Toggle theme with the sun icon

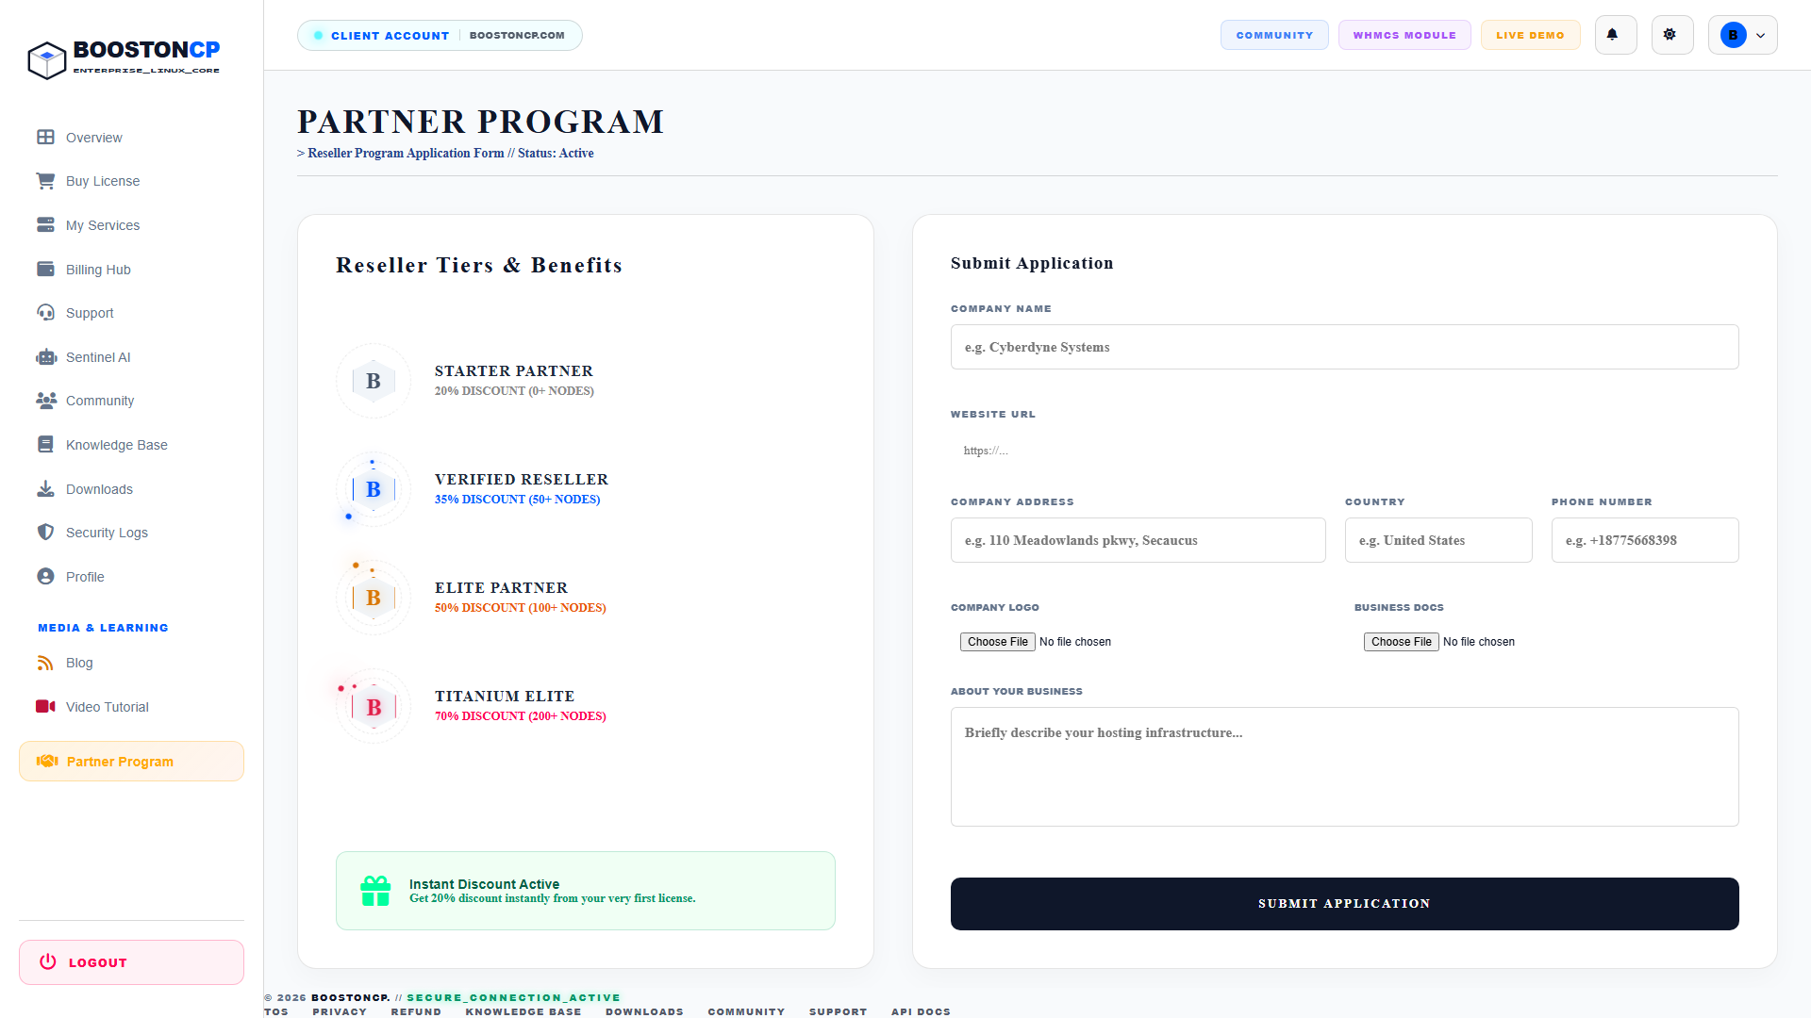1671,35
